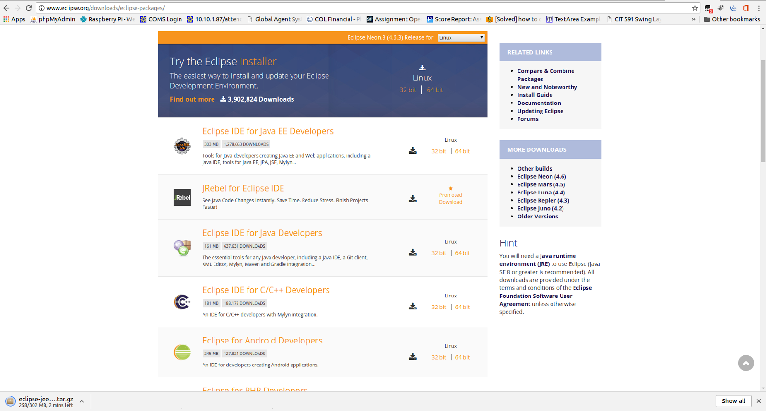Open Raspberry Pi bookmark
Image resolution: width=766 pixels, height=411 pixels.
coord(107,19)
